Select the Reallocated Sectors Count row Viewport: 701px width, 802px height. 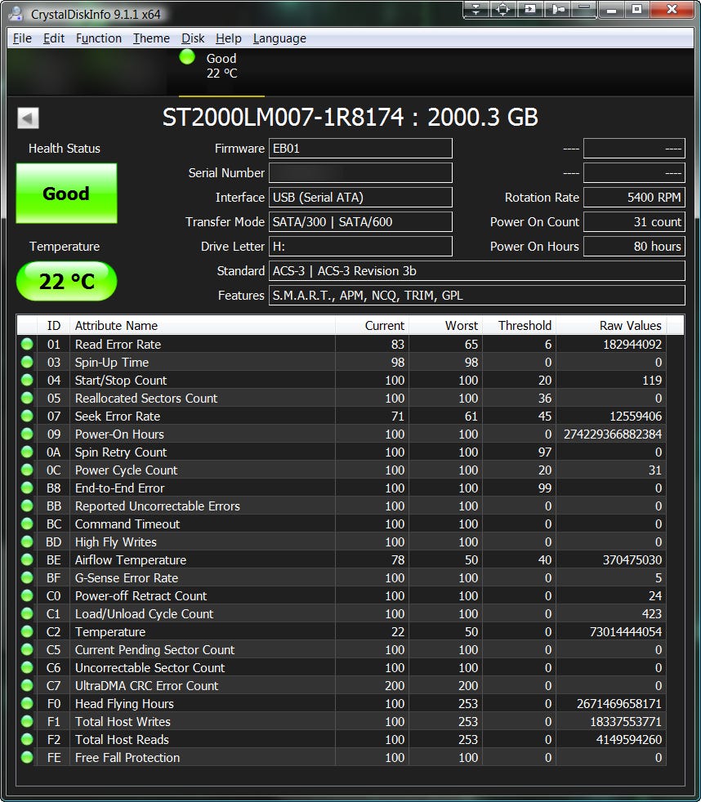coord(204,399)
